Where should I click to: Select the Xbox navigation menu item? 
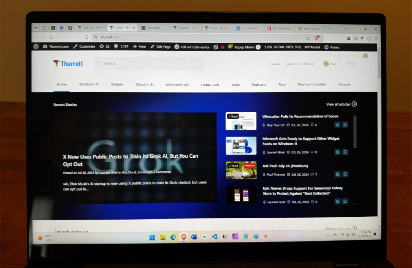235,85
